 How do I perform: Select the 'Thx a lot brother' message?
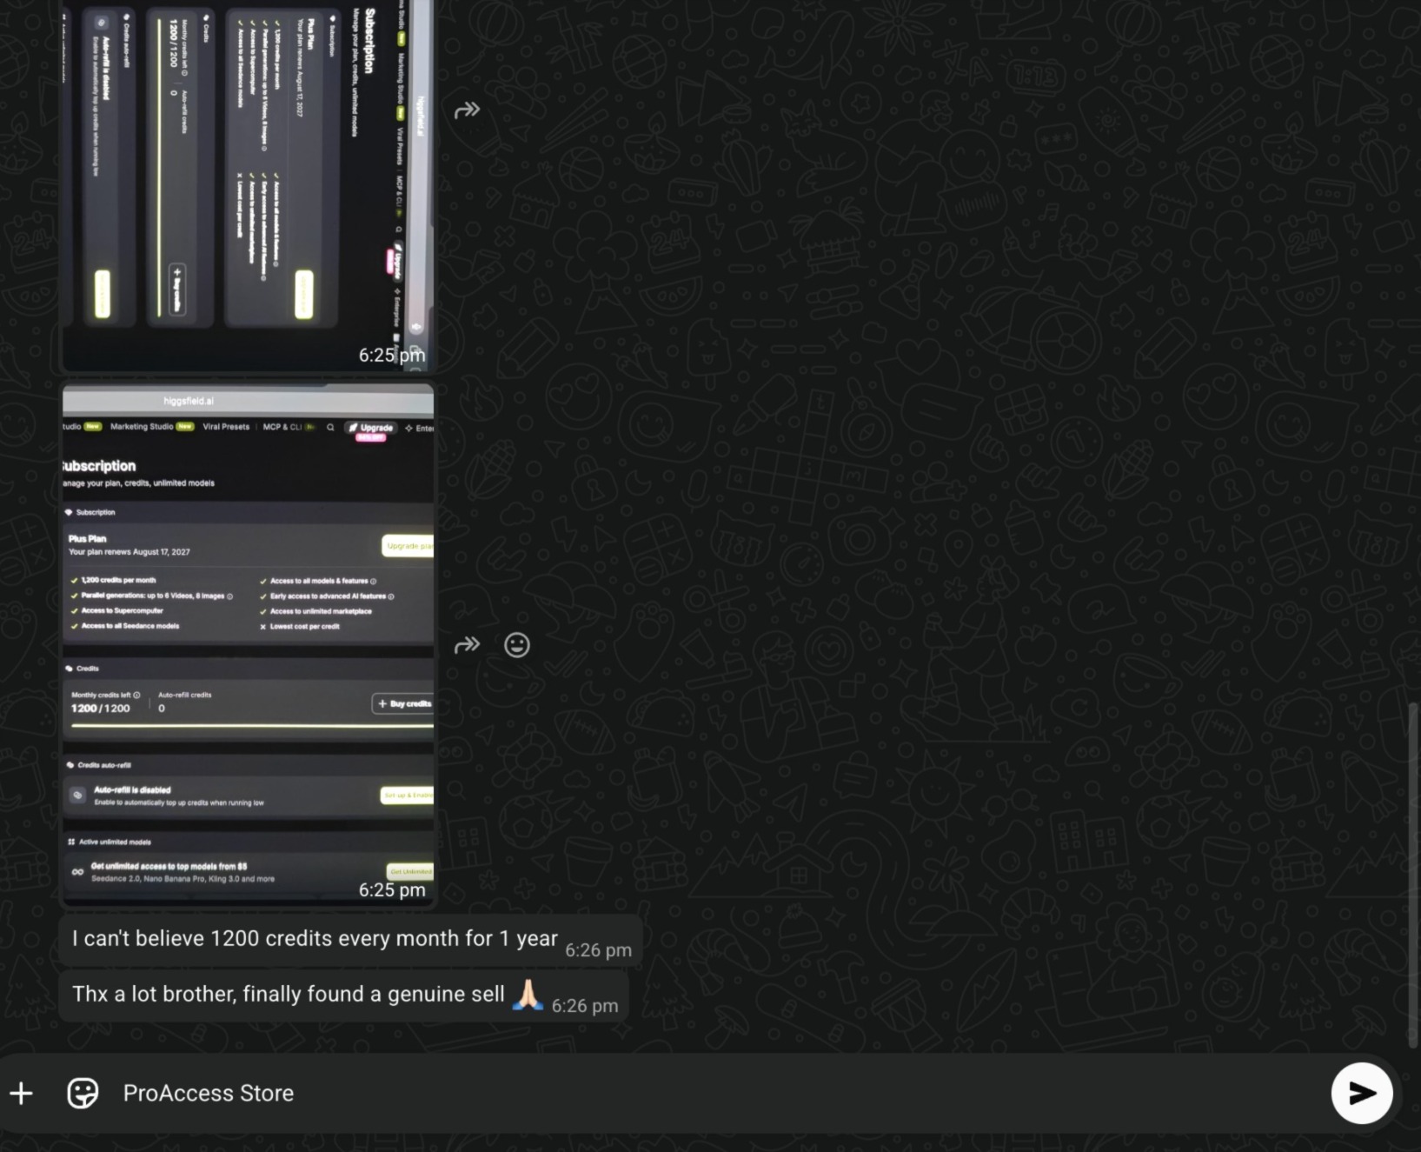click(x=344, y=996)
